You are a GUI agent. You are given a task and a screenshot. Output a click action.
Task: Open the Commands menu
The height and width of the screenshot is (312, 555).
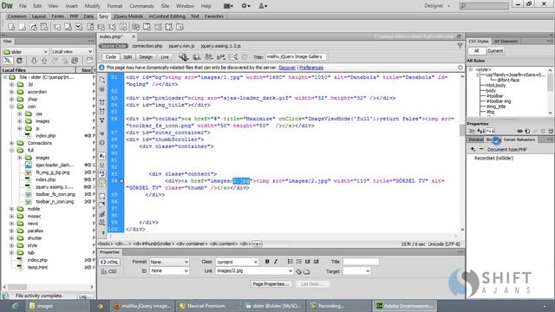click(x=141, y=6)
